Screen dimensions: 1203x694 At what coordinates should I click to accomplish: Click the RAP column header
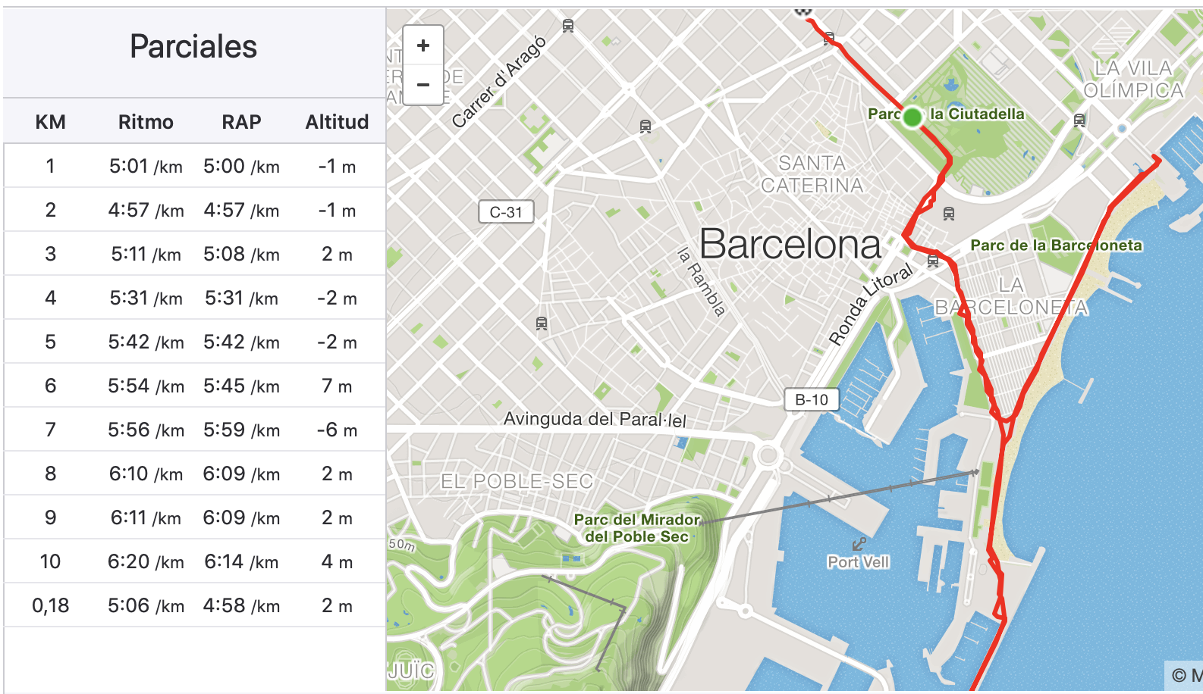pyautogui.click(x=241, y=122)
